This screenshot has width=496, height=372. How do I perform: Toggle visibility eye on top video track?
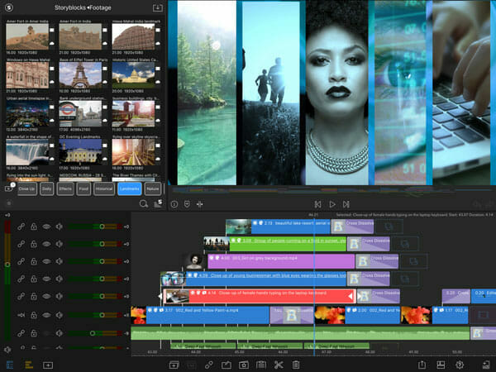(46, 226)
